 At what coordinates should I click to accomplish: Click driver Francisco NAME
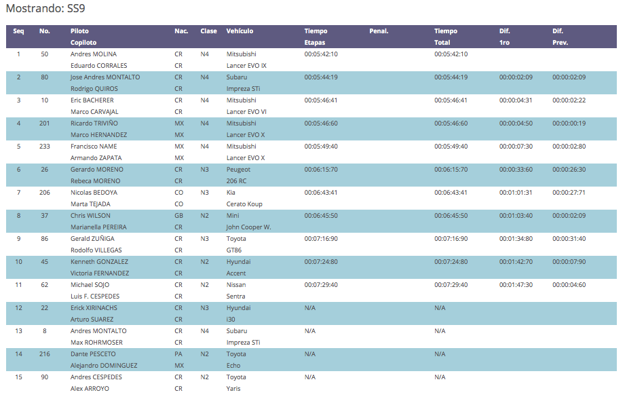(94, 147)
